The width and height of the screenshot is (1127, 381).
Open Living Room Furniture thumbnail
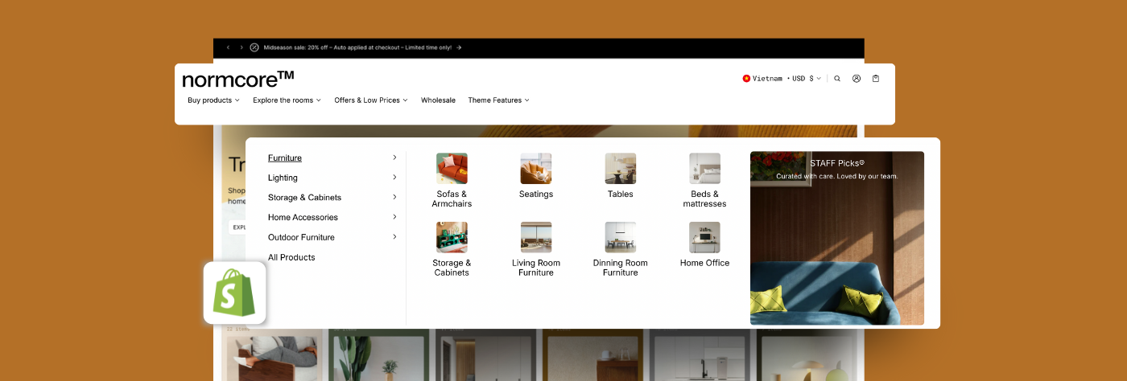point(536,237)
